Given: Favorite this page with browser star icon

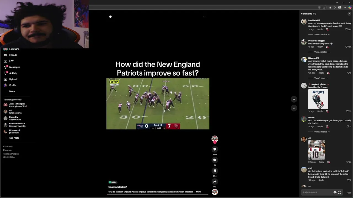Looking at the screenshot, I should coord(324,7).
